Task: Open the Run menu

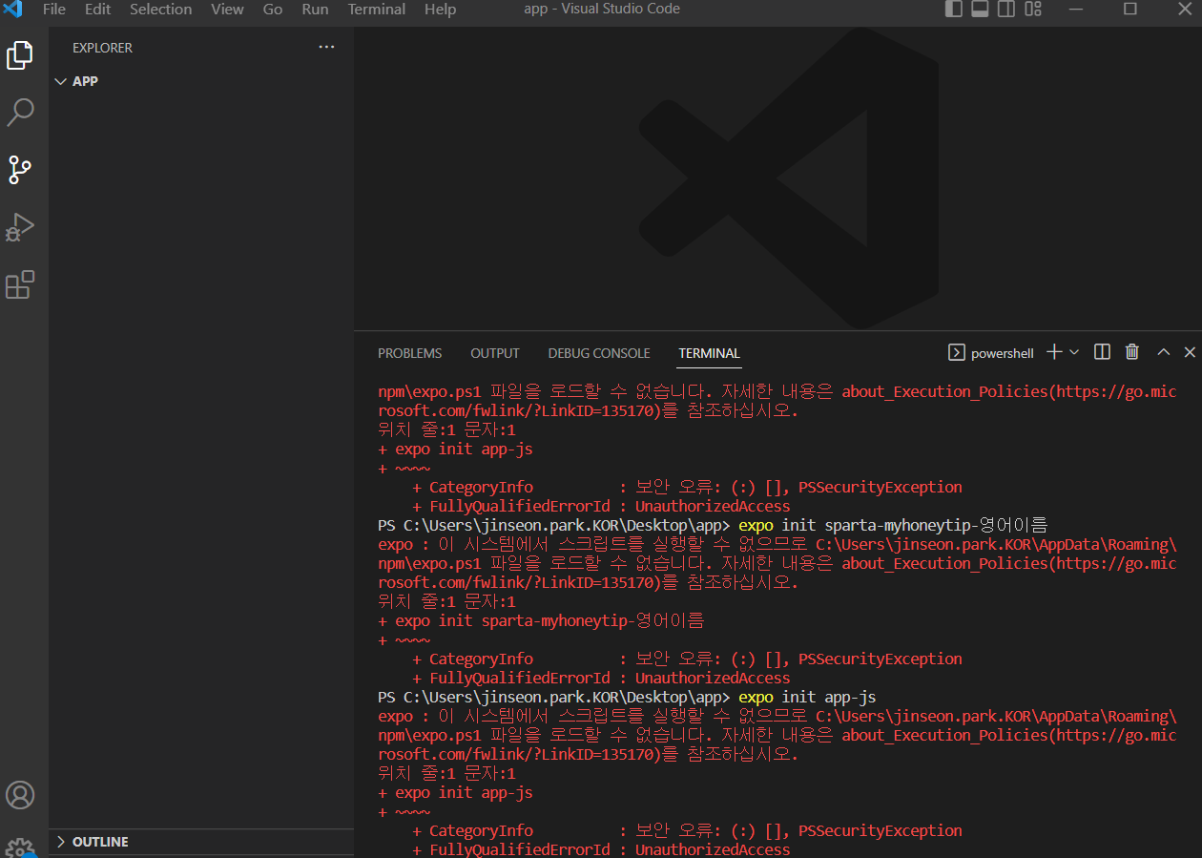Action: tap(315, 9)
